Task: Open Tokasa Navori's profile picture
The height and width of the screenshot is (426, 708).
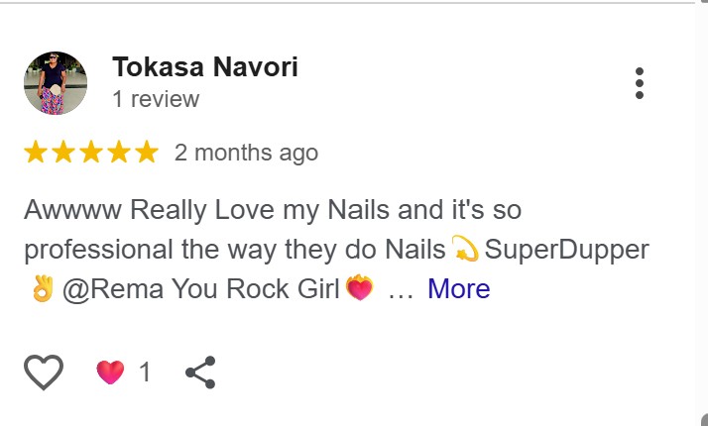Action: click(x=56, y=83)
